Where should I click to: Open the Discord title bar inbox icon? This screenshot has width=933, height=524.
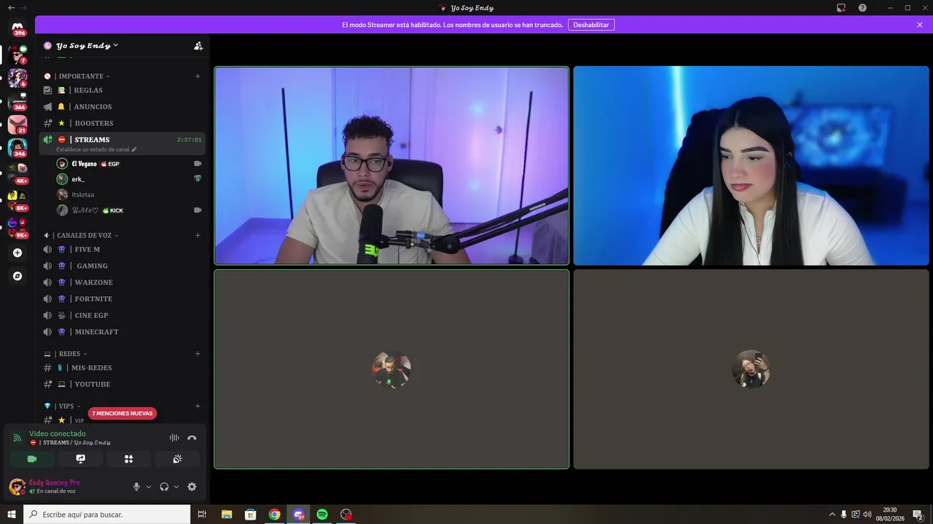(841, 8)
